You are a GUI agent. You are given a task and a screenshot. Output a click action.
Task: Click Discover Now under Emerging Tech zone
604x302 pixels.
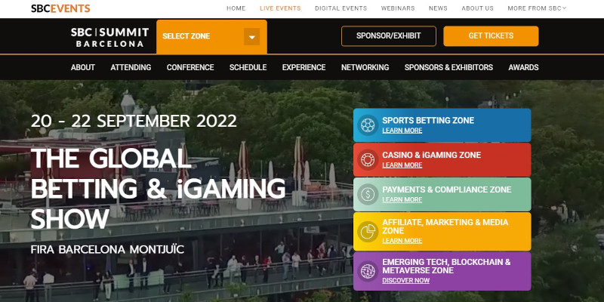(405, 280)
